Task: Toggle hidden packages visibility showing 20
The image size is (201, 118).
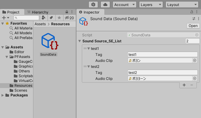Action: (69, 18)
